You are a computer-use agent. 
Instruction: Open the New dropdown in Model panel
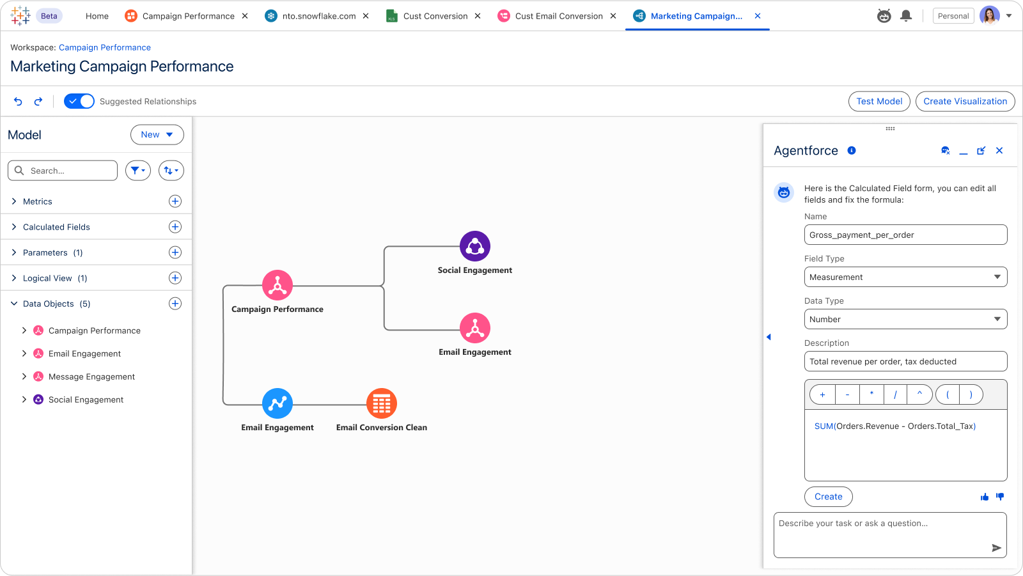(157, 134)
